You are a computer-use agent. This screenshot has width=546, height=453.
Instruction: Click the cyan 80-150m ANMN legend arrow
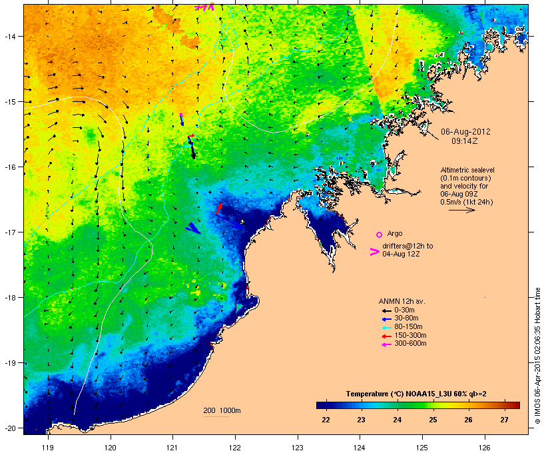(386, 328)
